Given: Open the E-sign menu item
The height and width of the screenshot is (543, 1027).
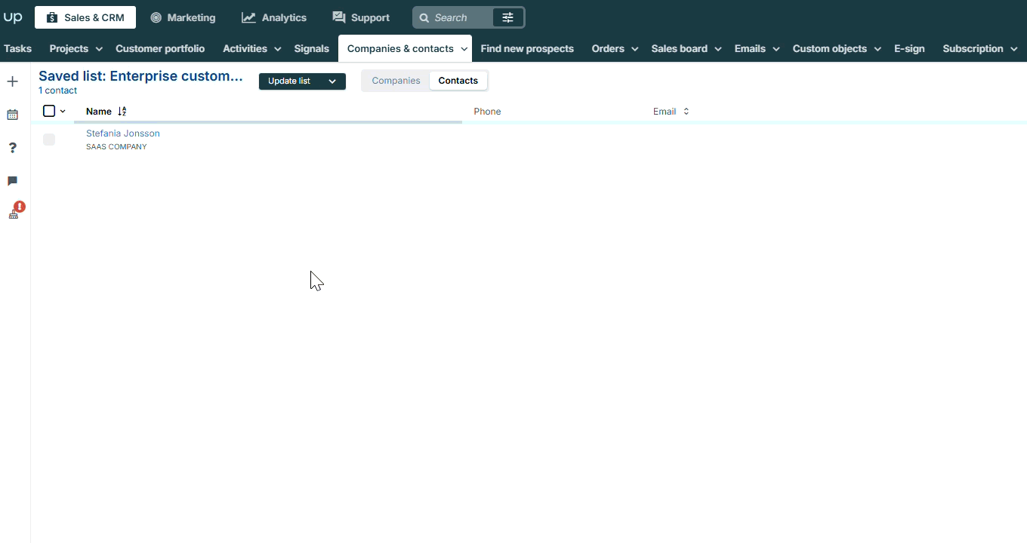Looking at the screenshot, I should coord(909,48).
